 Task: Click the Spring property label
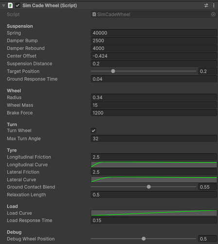pyautogui.click(x=14, y=33)
